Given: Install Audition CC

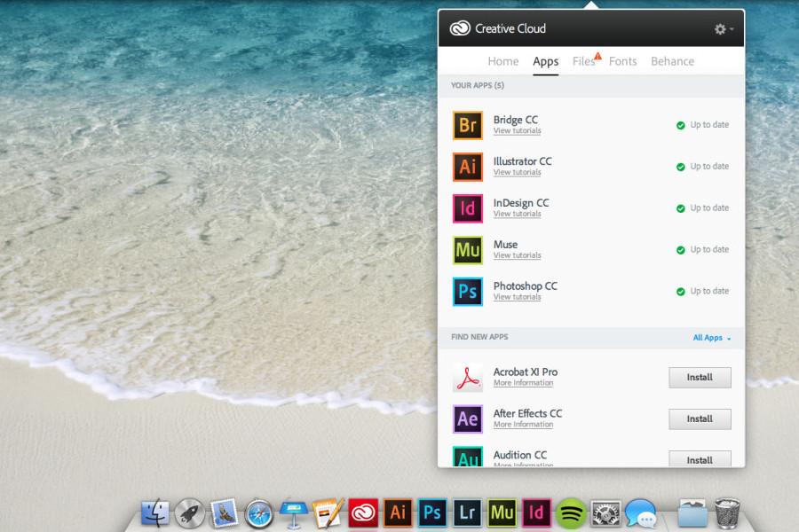Looking at the screenshot, I should tap(700, 458).
